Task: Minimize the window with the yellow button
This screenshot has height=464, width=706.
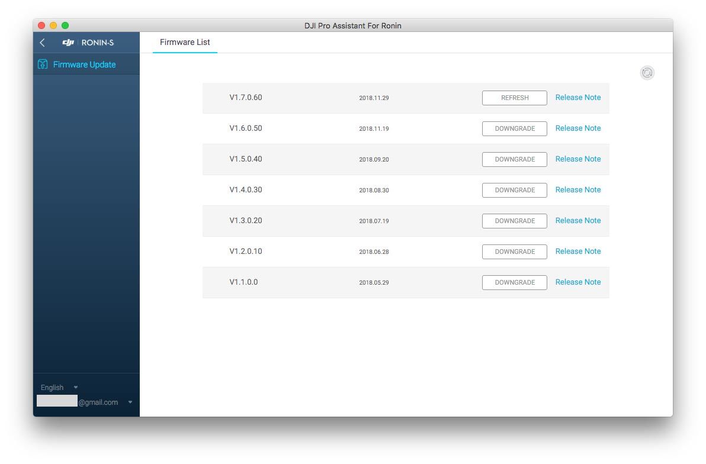Action: (x=53, y=25)
